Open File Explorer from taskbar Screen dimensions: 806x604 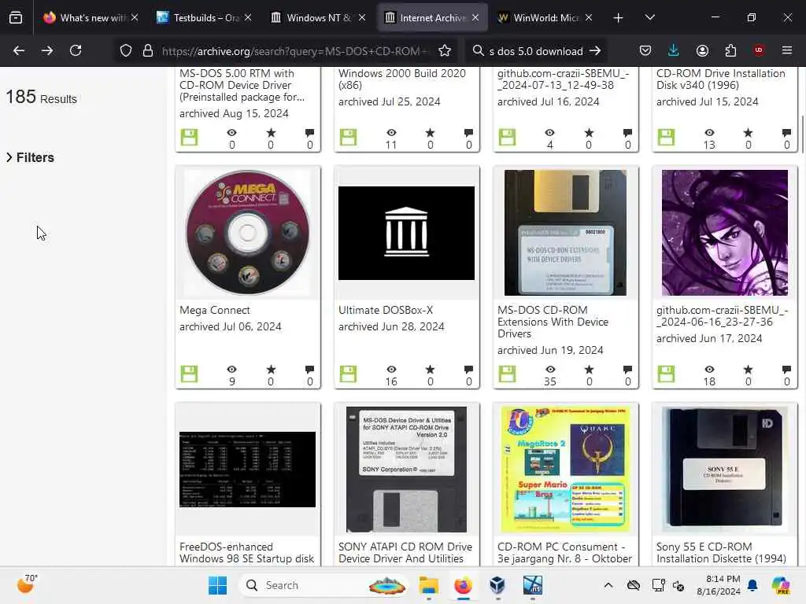pos(428,585)
